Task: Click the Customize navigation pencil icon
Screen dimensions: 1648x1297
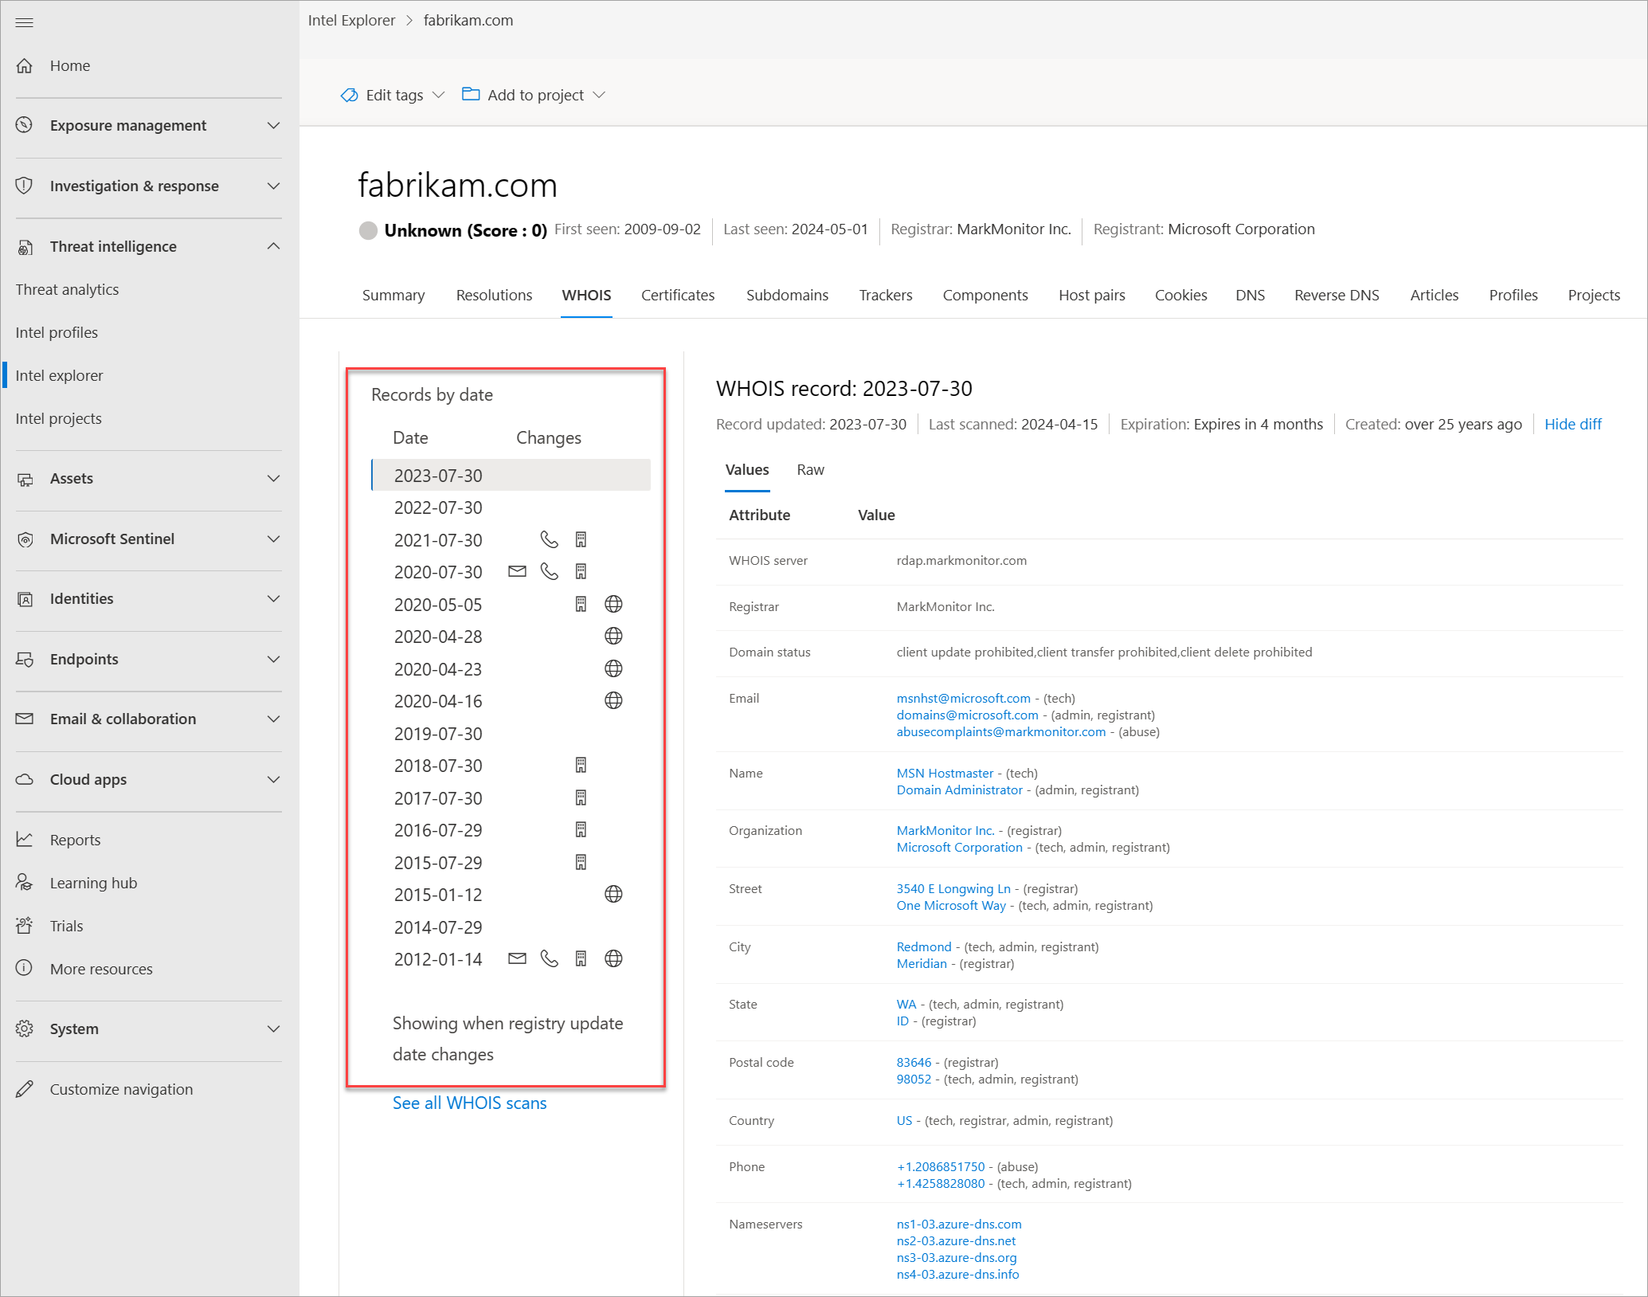Action: [25, 1089]
